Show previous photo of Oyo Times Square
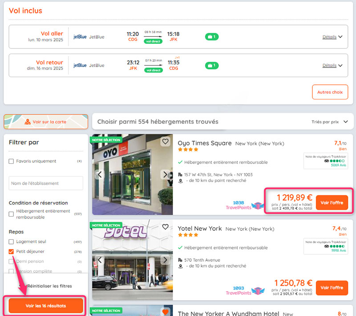 point(99,174)
